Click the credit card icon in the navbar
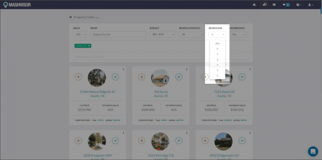 tap(274, 5)
